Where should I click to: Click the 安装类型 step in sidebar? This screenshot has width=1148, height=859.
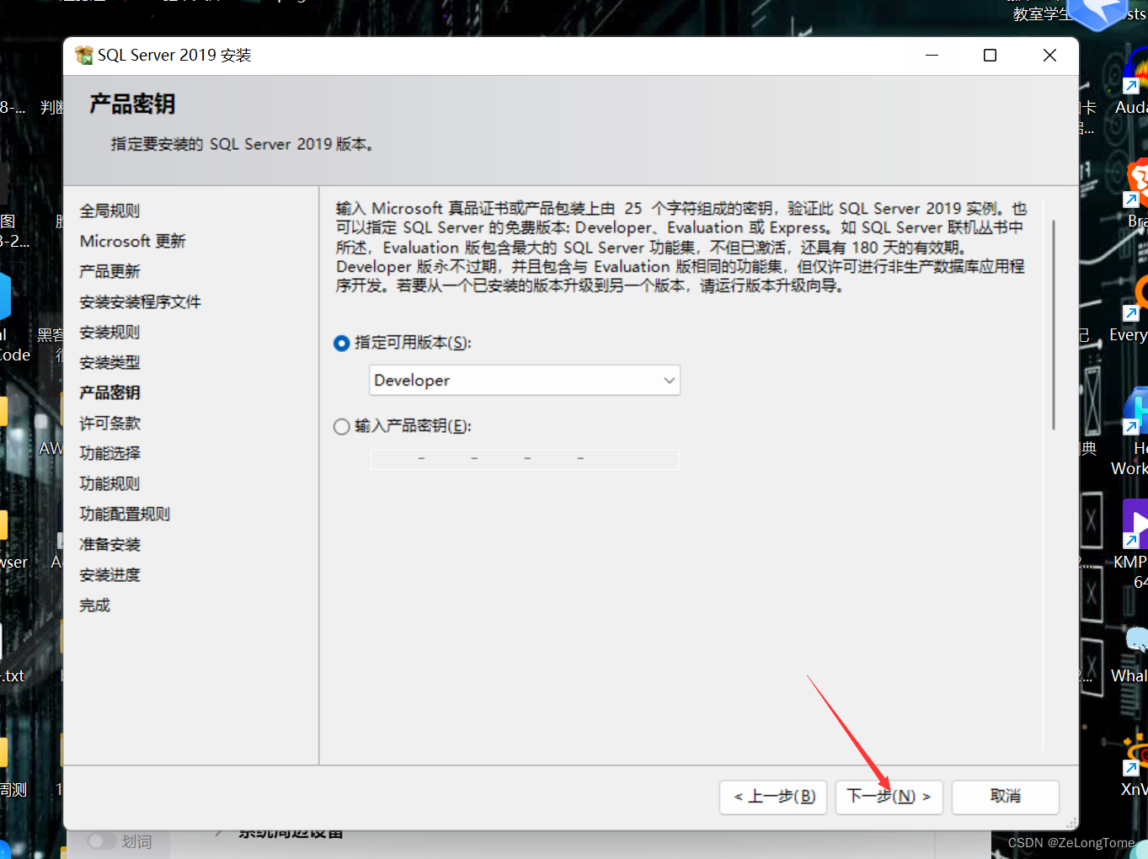point(109,362)
